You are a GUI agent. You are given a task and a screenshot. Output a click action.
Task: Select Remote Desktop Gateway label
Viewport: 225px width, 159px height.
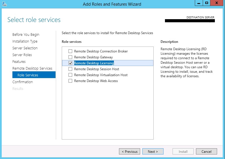point(93,57)
